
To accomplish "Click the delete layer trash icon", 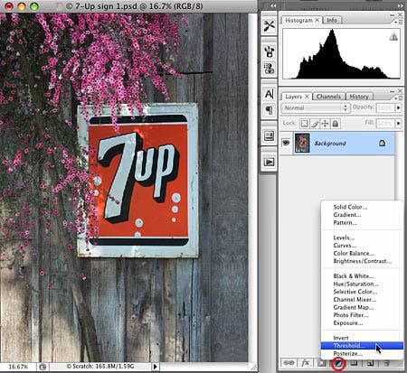I will coord(387,363).
